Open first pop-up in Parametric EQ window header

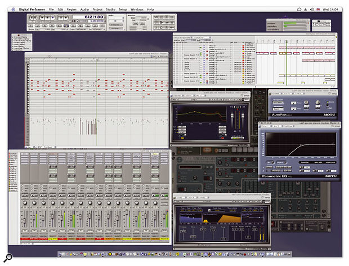pos(266,126)
